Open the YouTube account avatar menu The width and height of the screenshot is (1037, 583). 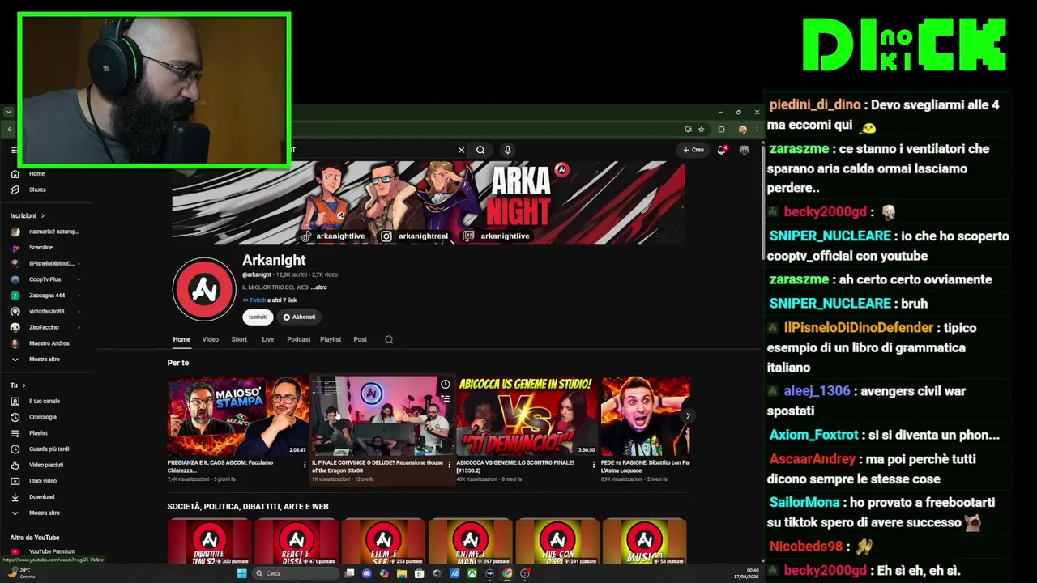745,150
